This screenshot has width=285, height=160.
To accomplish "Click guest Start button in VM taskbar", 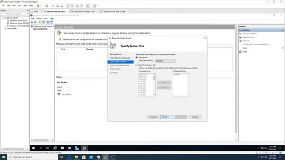I will click(33, 148).
